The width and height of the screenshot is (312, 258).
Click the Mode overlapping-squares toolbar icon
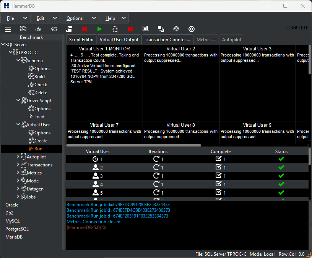[x=161, y=29]
